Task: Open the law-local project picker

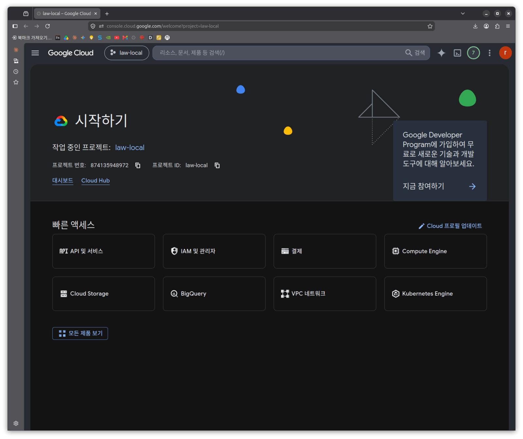Action: pos(127,53)
